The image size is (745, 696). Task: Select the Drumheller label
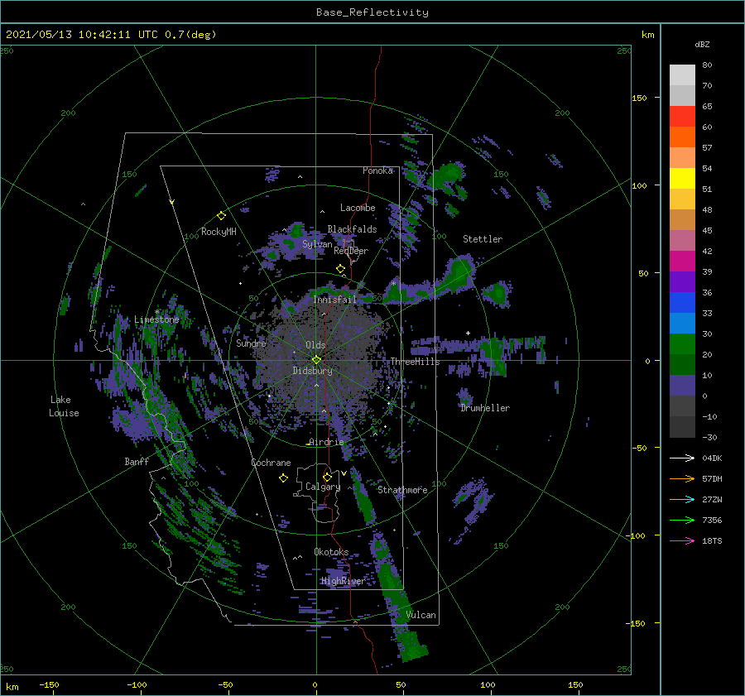(485, 408)
